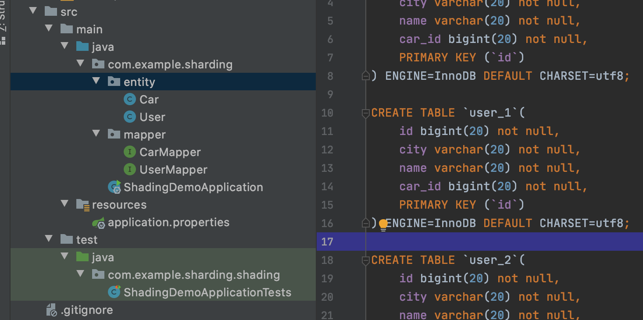The image size is (643, 320).
Task: Collapse the resources folder arrow
Action: coord(64,204)
